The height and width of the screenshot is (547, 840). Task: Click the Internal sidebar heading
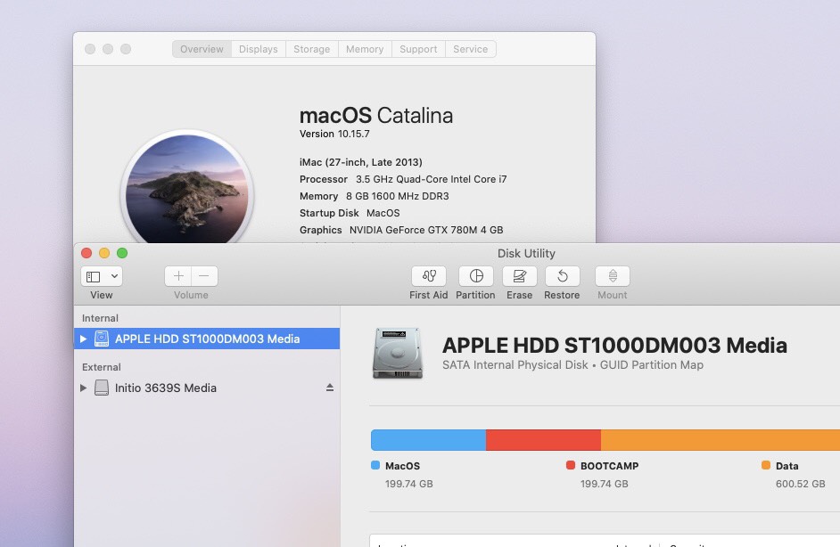pos(100,318)
